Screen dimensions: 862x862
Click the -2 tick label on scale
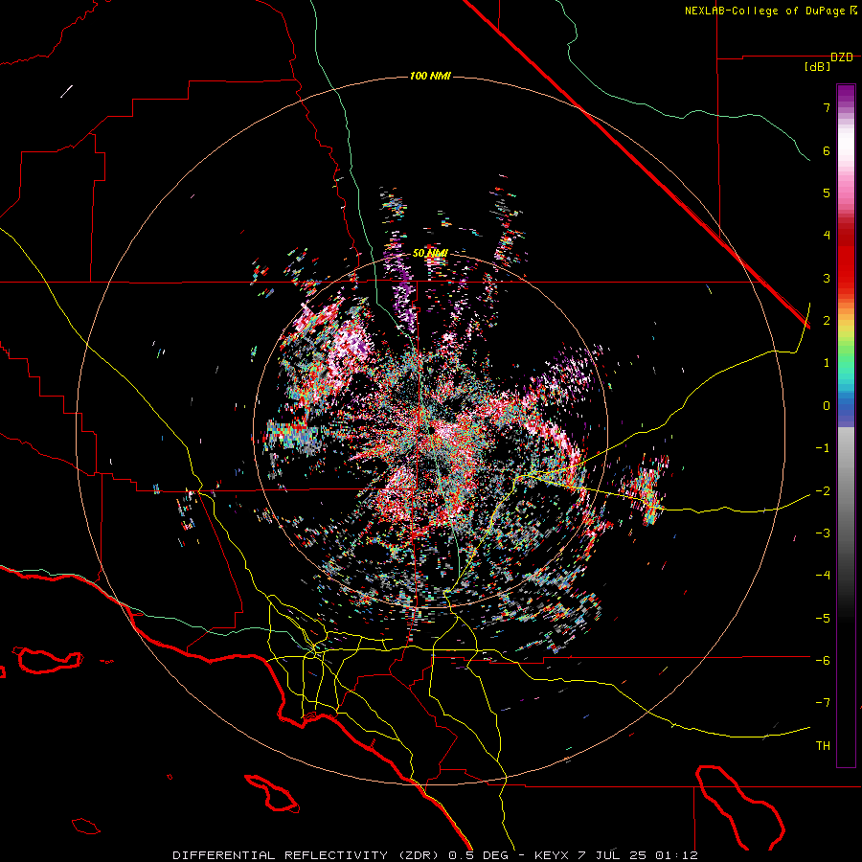pos(823,490)
